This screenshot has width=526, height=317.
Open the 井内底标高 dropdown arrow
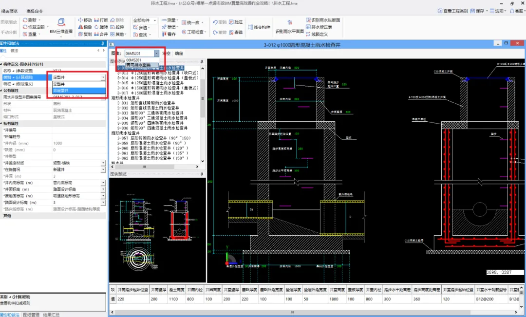[x=103, y=183]
